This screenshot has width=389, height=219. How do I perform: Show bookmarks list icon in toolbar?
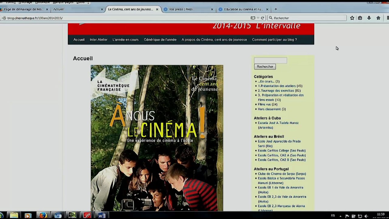coord(360,18)
